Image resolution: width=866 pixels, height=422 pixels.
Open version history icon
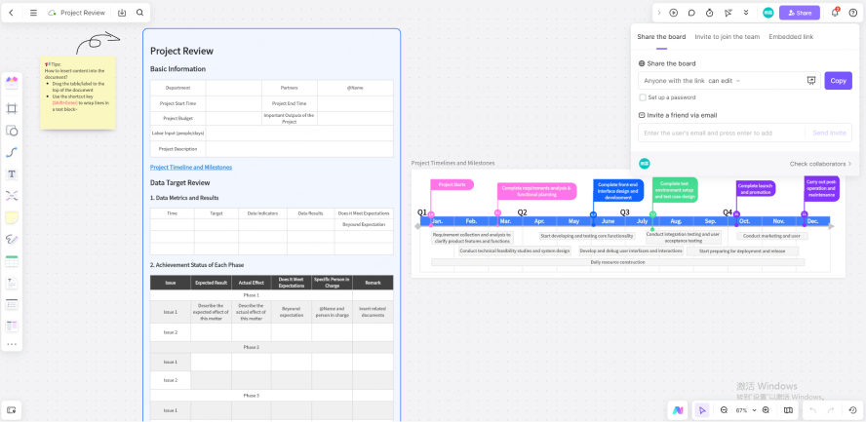[852, 410]
